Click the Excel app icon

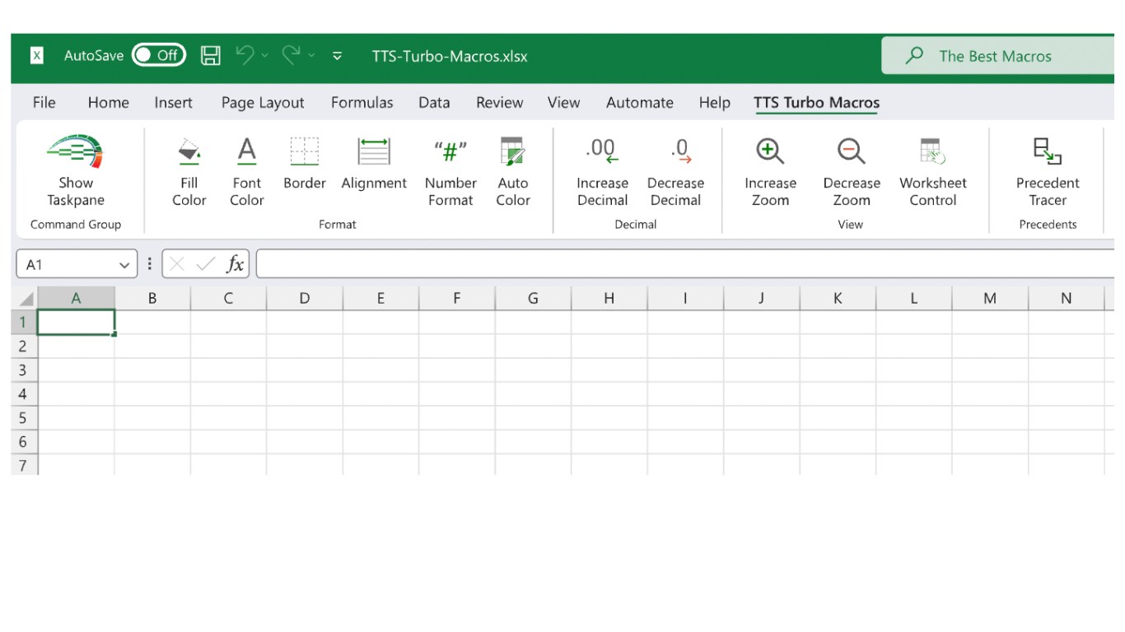37,56
